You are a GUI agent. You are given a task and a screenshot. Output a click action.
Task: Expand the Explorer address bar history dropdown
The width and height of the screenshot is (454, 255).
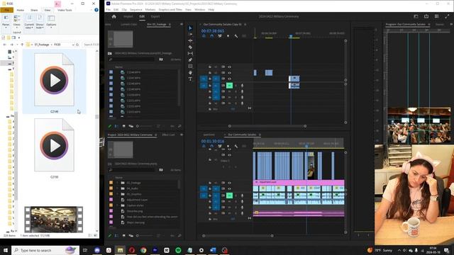tap(73, 45)
